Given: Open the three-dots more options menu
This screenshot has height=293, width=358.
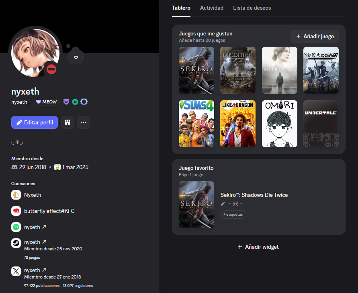Looking at the screenshot, I should [x=84, y=122].
